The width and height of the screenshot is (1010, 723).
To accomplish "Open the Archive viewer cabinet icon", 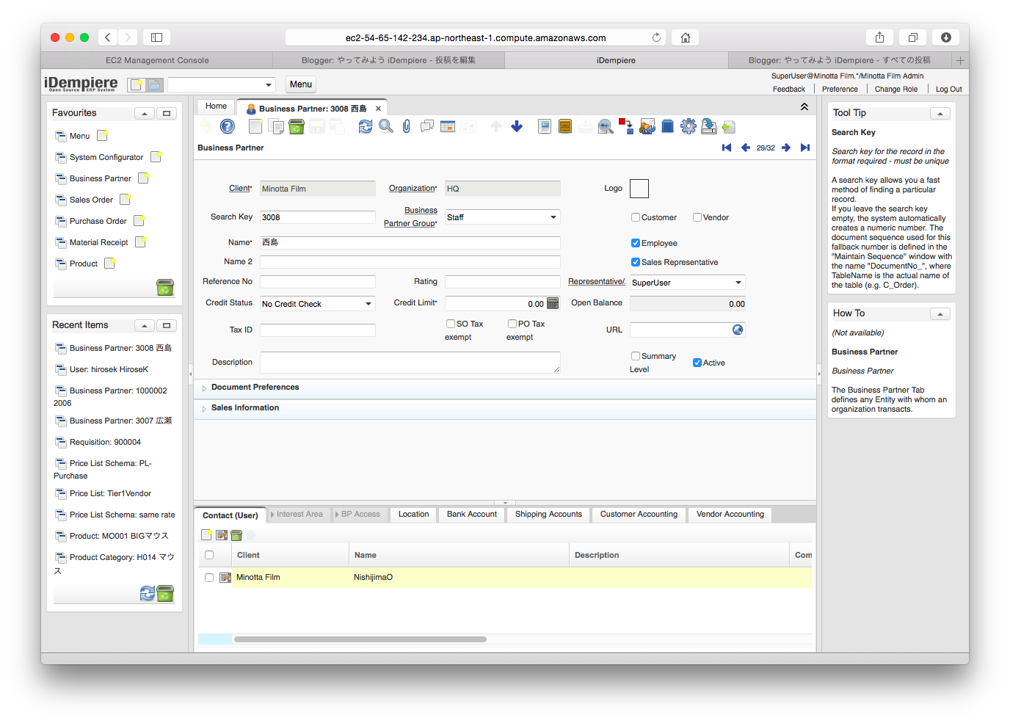I will pyautogui.click(x=565, y=127).
